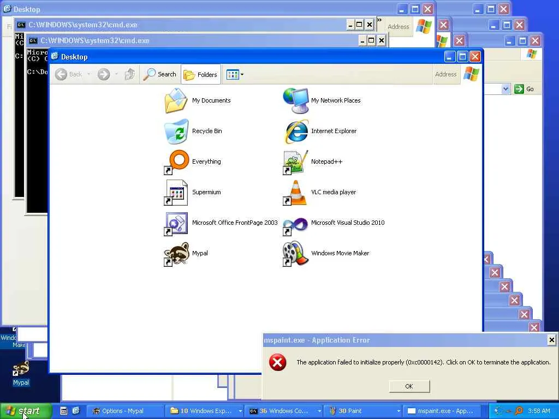Select the Notepad++ shortcut icon

point(295,161)
